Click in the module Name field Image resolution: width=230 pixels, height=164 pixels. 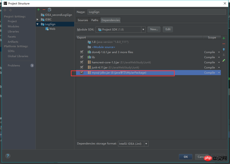156,12
